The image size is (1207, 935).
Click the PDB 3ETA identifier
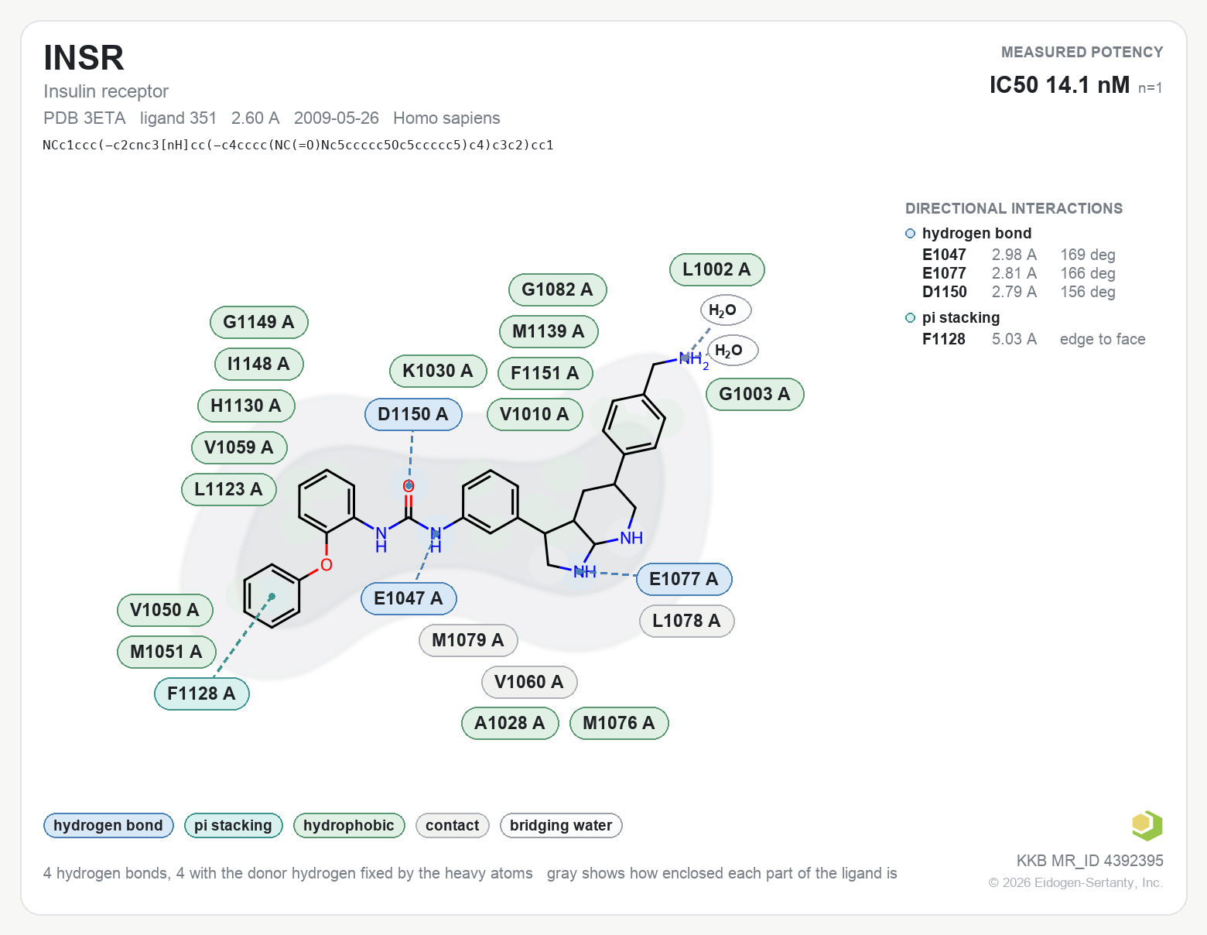point(84,118)
